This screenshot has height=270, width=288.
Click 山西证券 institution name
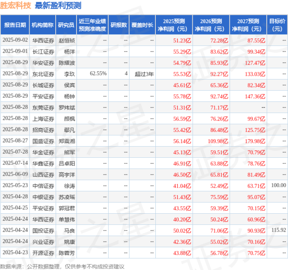(43, 175)
